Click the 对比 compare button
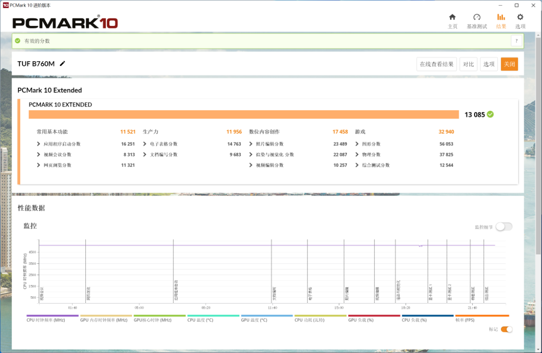This screenshot has width=542, height=353. (468, 64)
